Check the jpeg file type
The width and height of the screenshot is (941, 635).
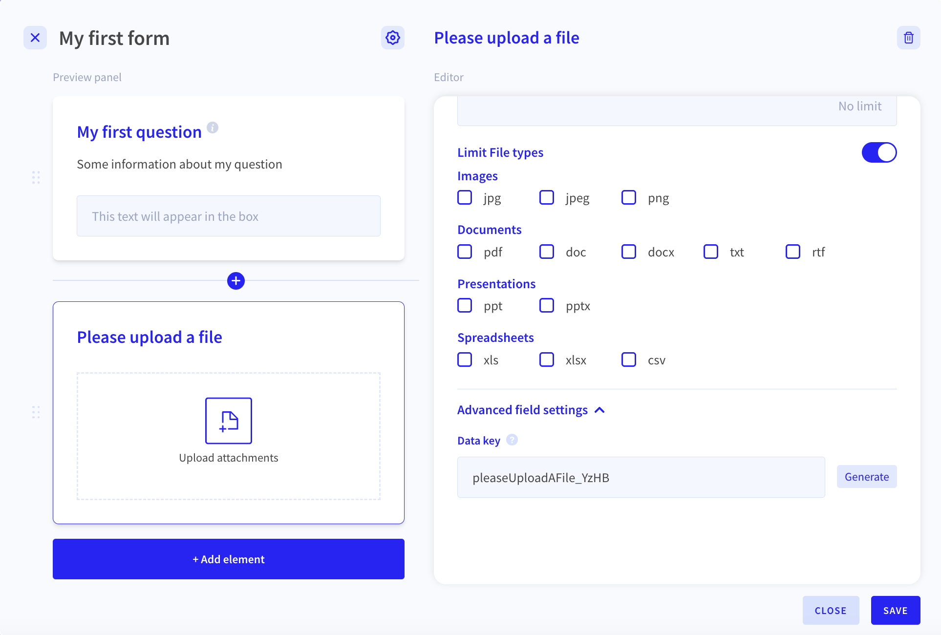547,198
